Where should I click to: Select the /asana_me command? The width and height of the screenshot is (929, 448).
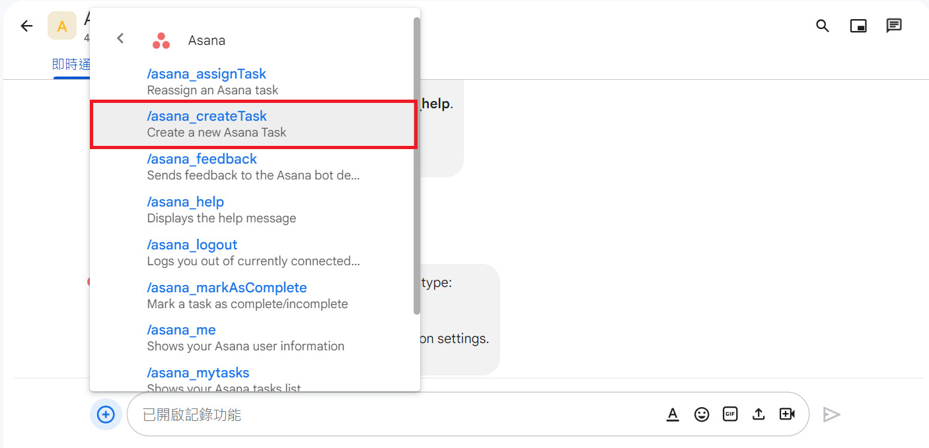[254, 338]
